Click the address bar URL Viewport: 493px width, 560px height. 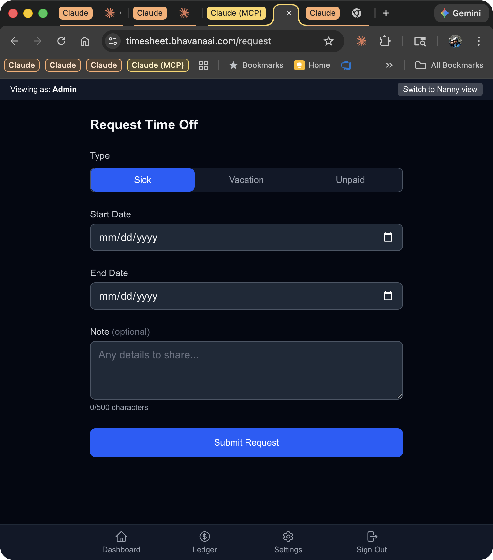pyautogui.click(x=199, y=41)
